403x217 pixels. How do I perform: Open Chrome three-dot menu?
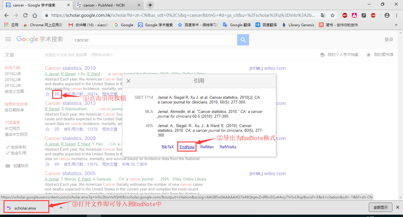click(x=397, y=15)
